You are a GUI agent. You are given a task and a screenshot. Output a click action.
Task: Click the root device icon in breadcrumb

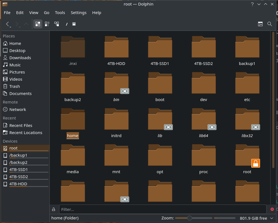(74, 24)
